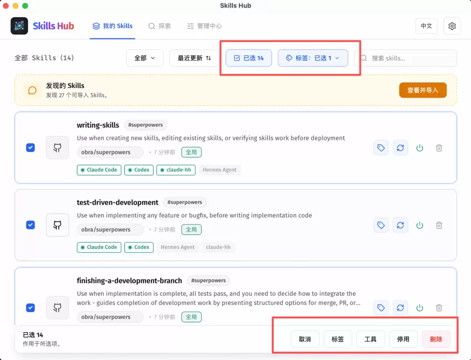Click the 查看并导入 button

[423, 90]
